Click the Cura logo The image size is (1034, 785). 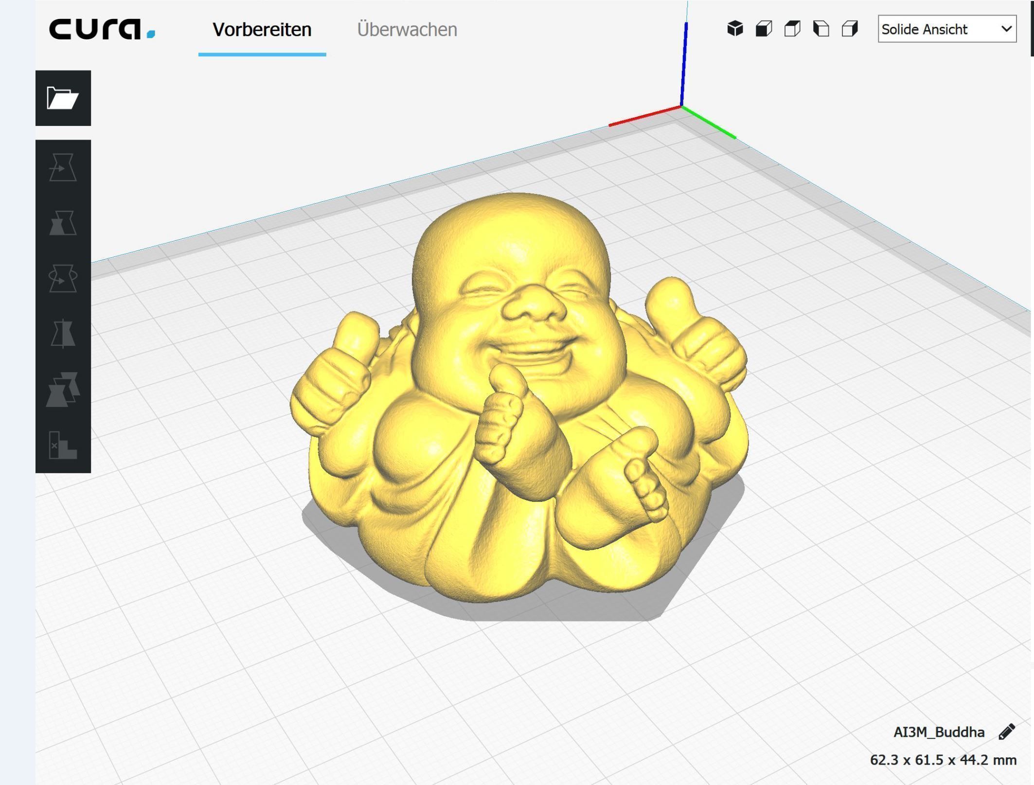point(102,29)
